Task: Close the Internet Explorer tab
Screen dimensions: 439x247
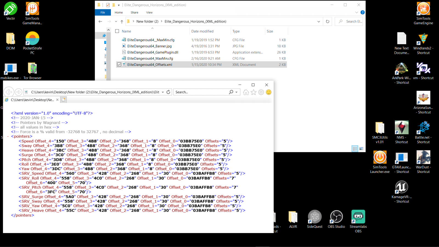Action: tap(57, 100)
